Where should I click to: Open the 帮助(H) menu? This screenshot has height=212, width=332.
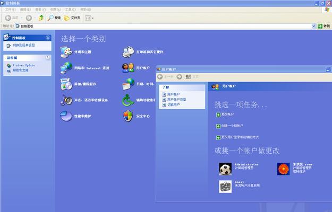point(86,10)
